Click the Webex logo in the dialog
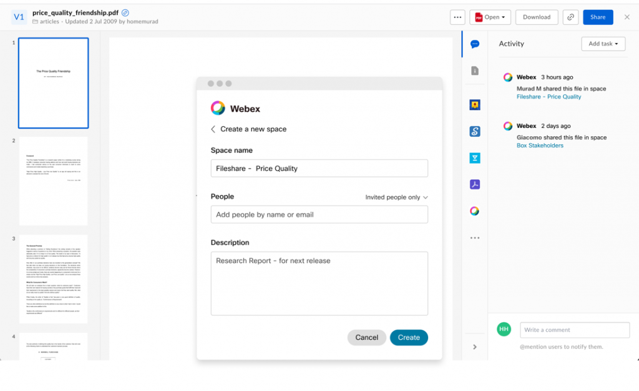639x391 pixels. point(218,107)
